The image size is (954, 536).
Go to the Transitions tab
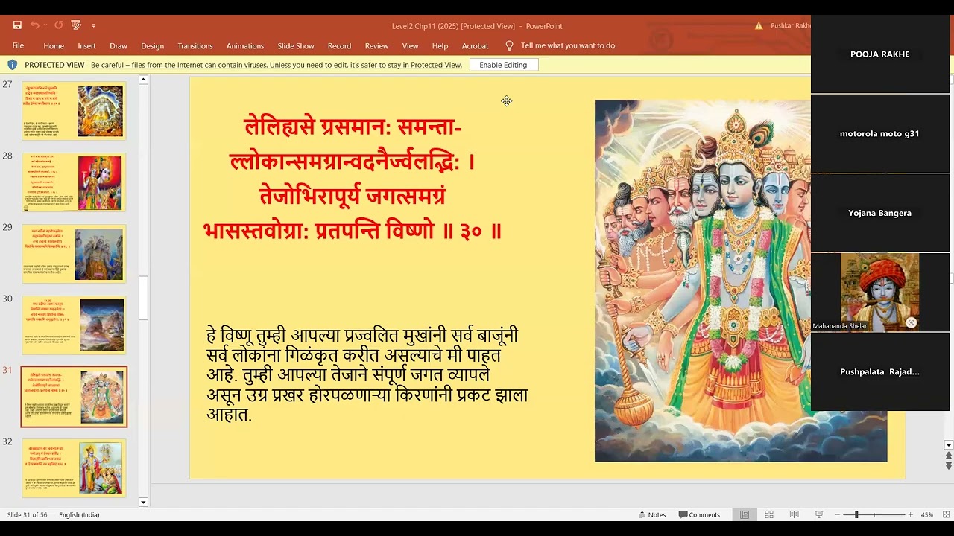195,46
